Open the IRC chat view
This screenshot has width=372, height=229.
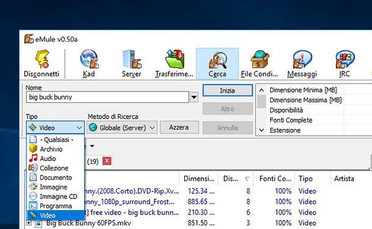(x=345, y=63)
